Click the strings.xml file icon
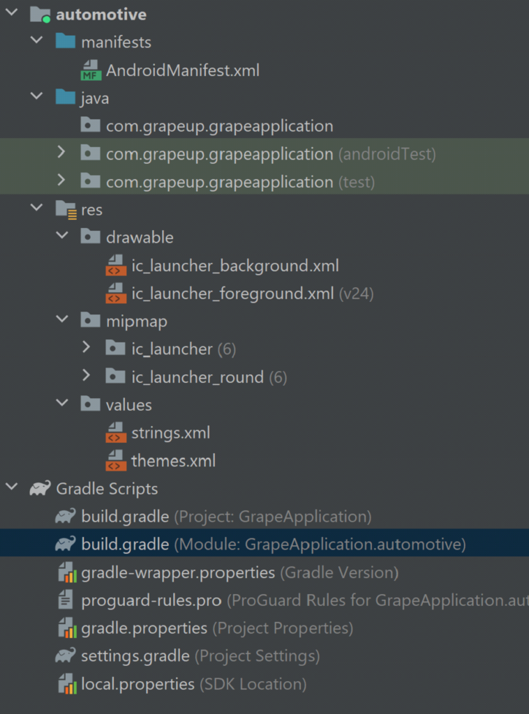 tap(116, 432)
